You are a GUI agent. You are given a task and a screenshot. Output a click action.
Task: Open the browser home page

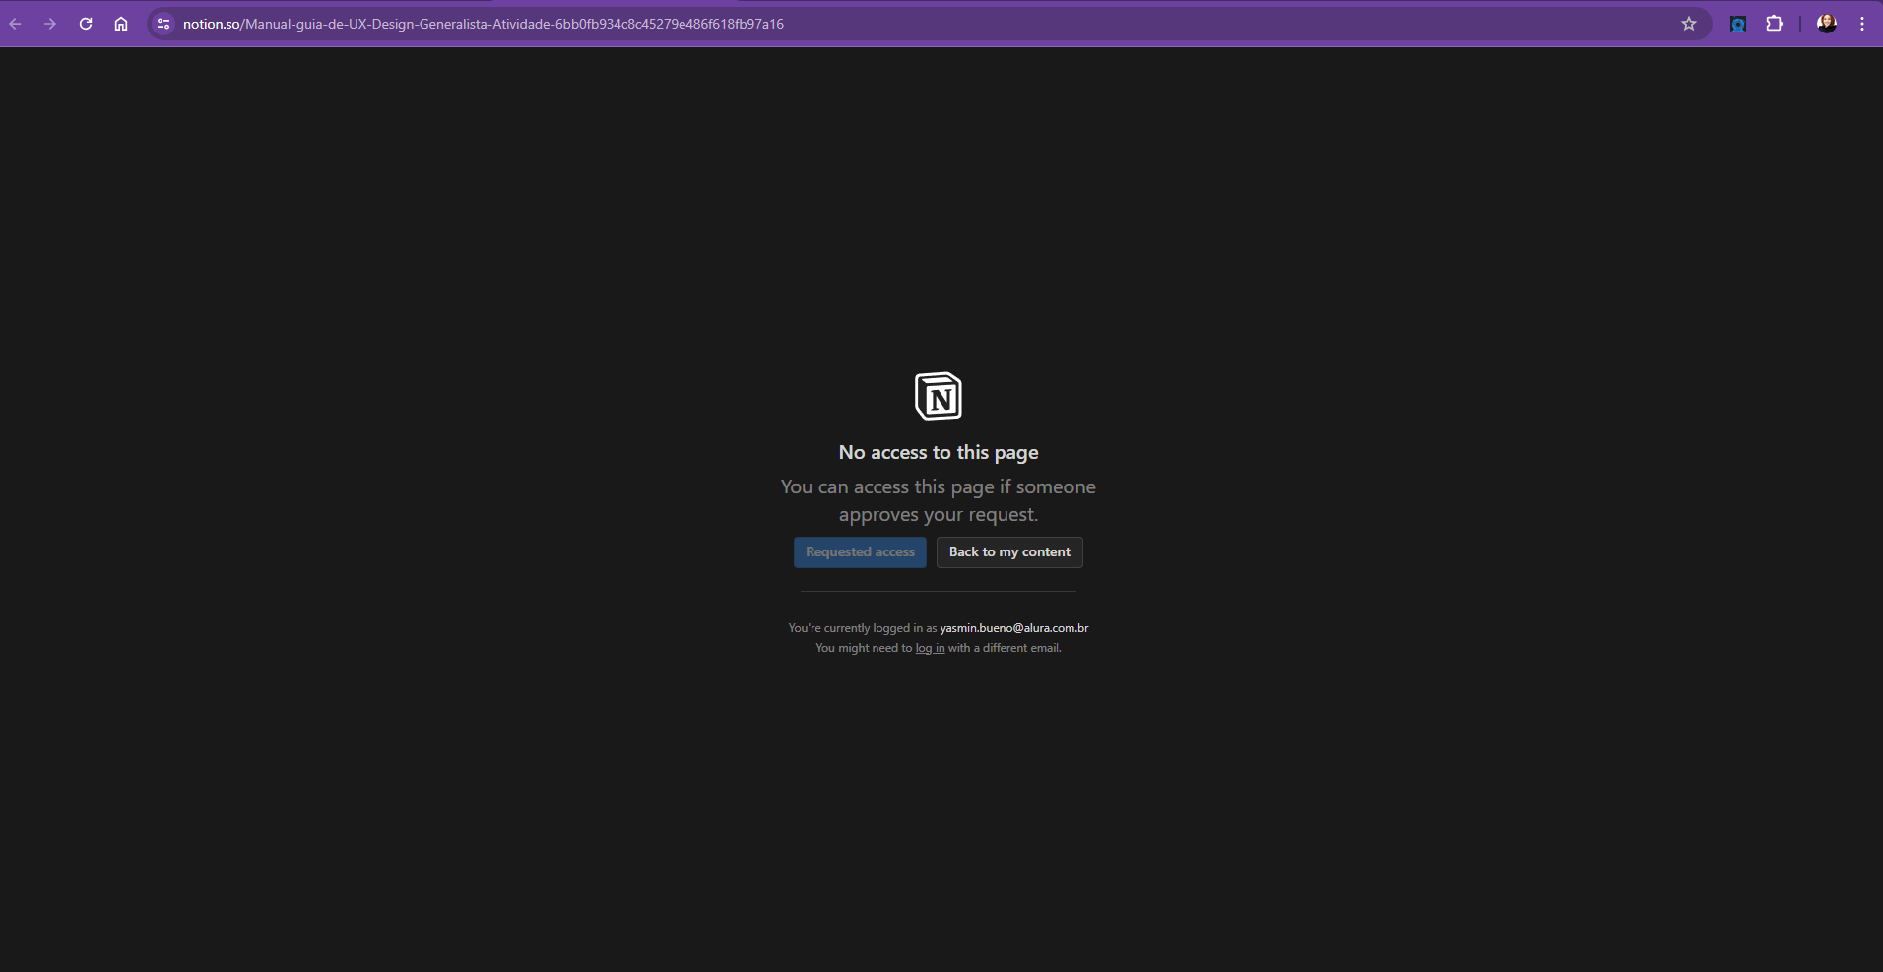click(x=121, y=24)
